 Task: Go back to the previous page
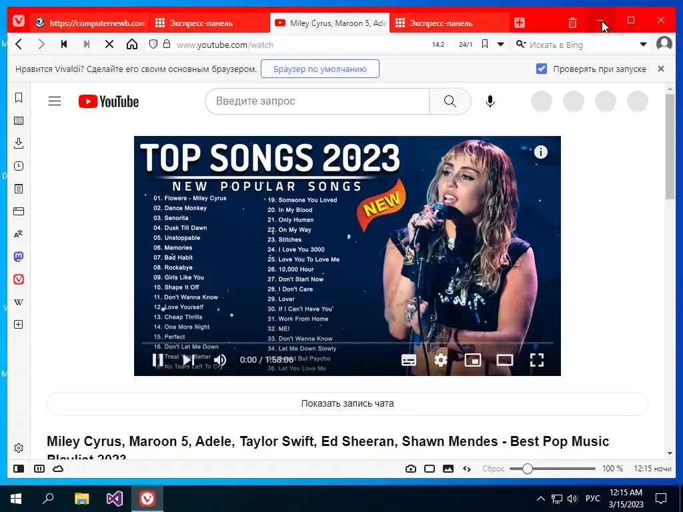click(x=19, y=44)
